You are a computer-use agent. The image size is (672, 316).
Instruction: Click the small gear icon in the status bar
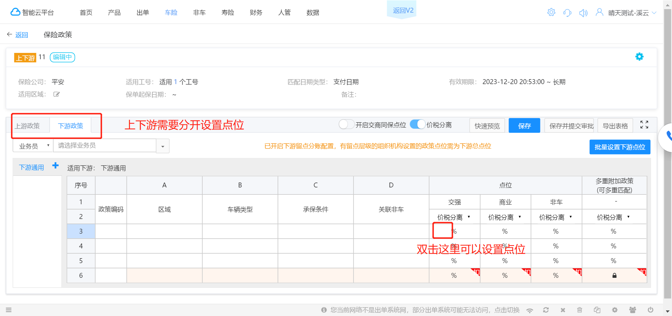(x=615, y=310)
